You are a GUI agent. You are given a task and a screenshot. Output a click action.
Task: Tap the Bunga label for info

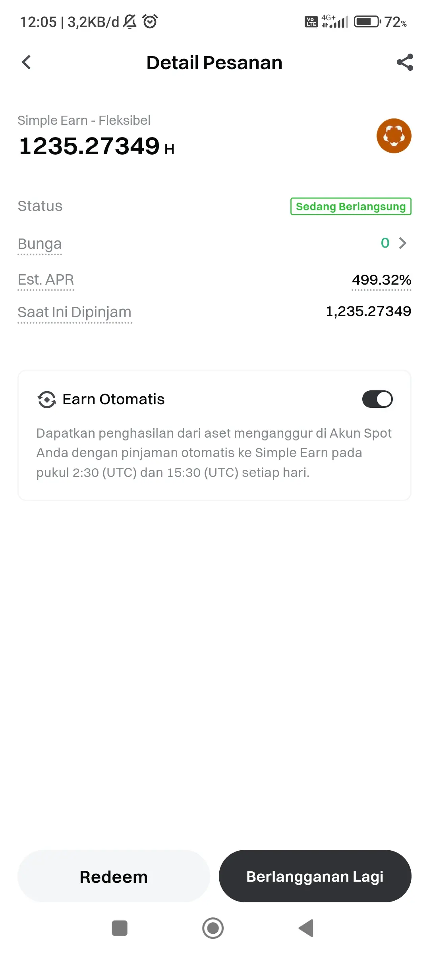click(40, 244)
